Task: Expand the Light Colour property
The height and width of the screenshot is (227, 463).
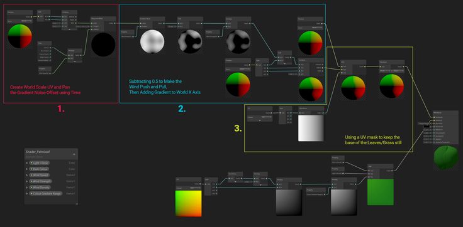Action: point(27,163)
